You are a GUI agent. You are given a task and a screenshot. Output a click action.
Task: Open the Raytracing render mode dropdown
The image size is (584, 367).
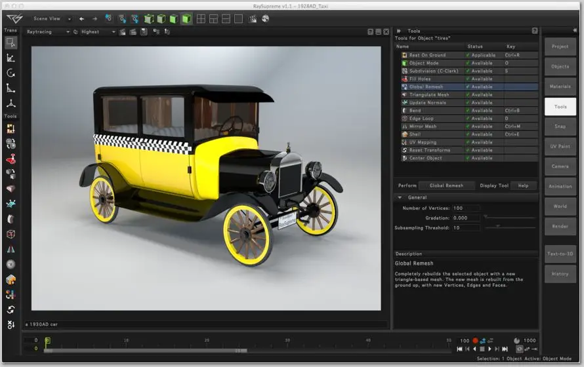[48, 32]
